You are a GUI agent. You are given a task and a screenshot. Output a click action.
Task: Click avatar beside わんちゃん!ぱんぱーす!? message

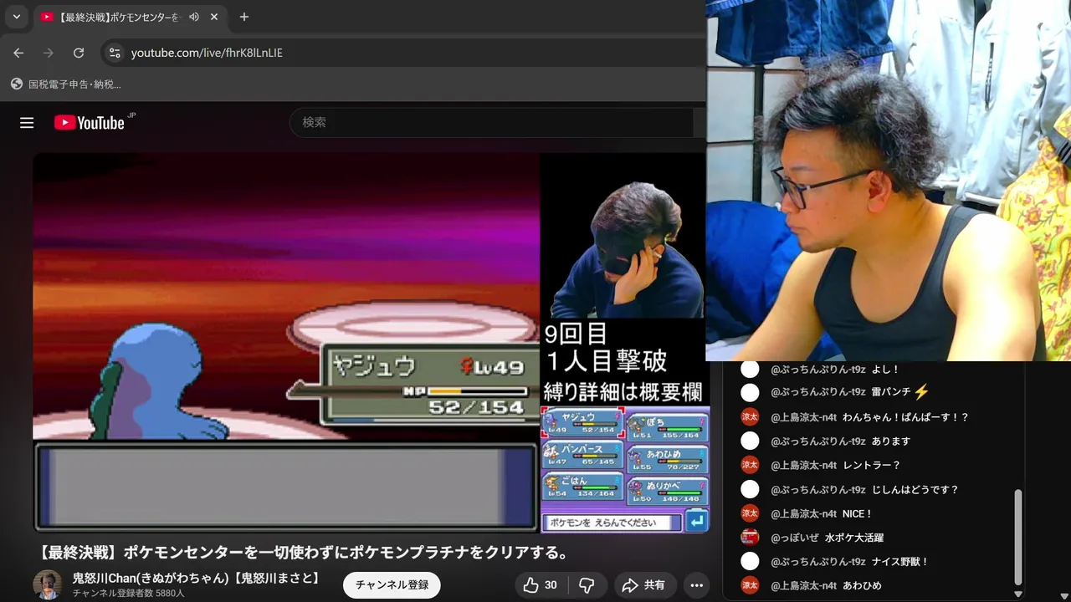(750, 416)
